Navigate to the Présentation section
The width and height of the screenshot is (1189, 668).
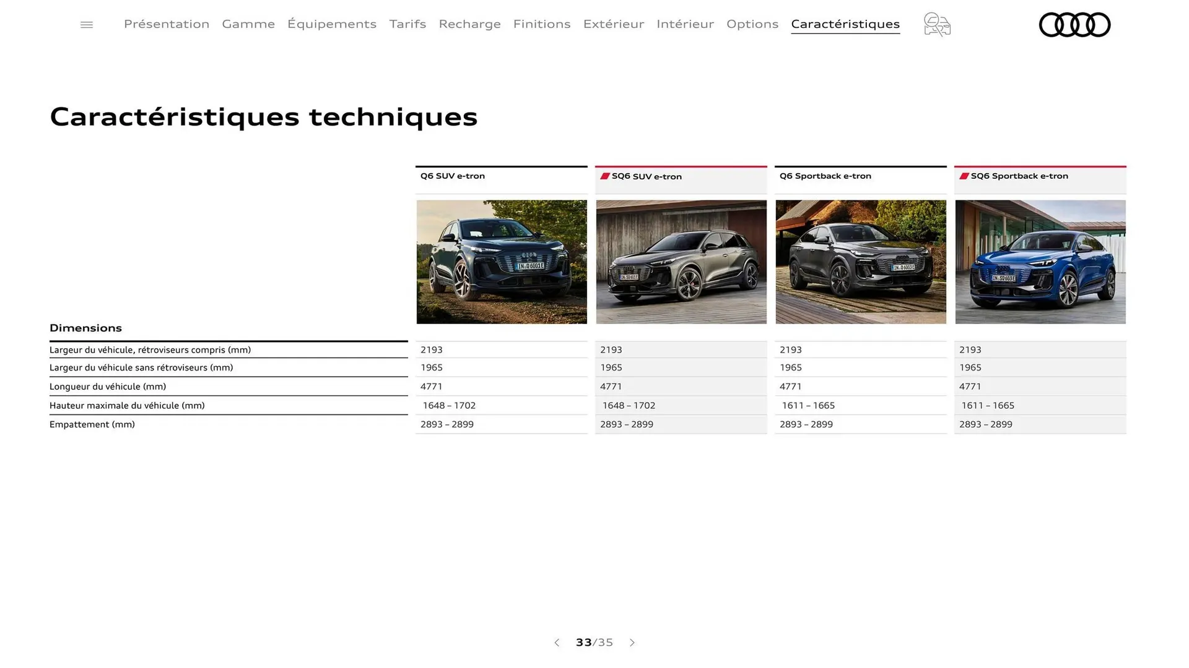[x=166, y=24]
